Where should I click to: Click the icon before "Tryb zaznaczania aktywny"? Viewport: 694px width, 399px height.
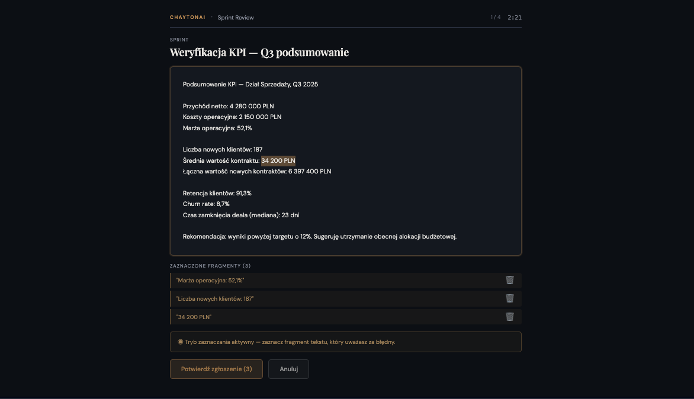pyautogui.click(x=180, y=342)
